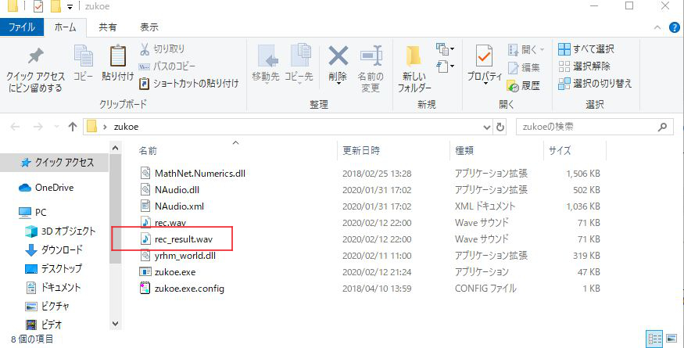Click the 貼り付け clipboard icon
This screenshot has width=684, height=348.
(x=117, y=57)
